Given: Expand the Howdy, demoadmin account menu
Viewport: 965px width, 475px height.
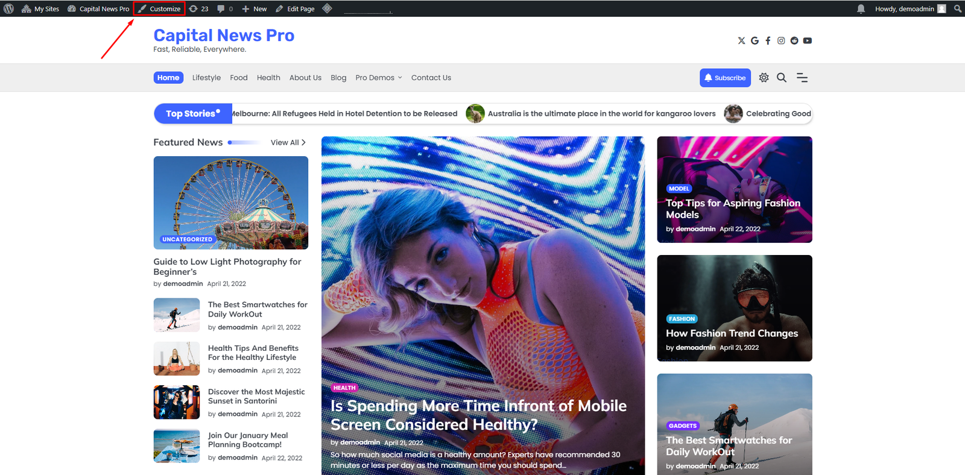Looking at the screenshot, I should [910, 8].
